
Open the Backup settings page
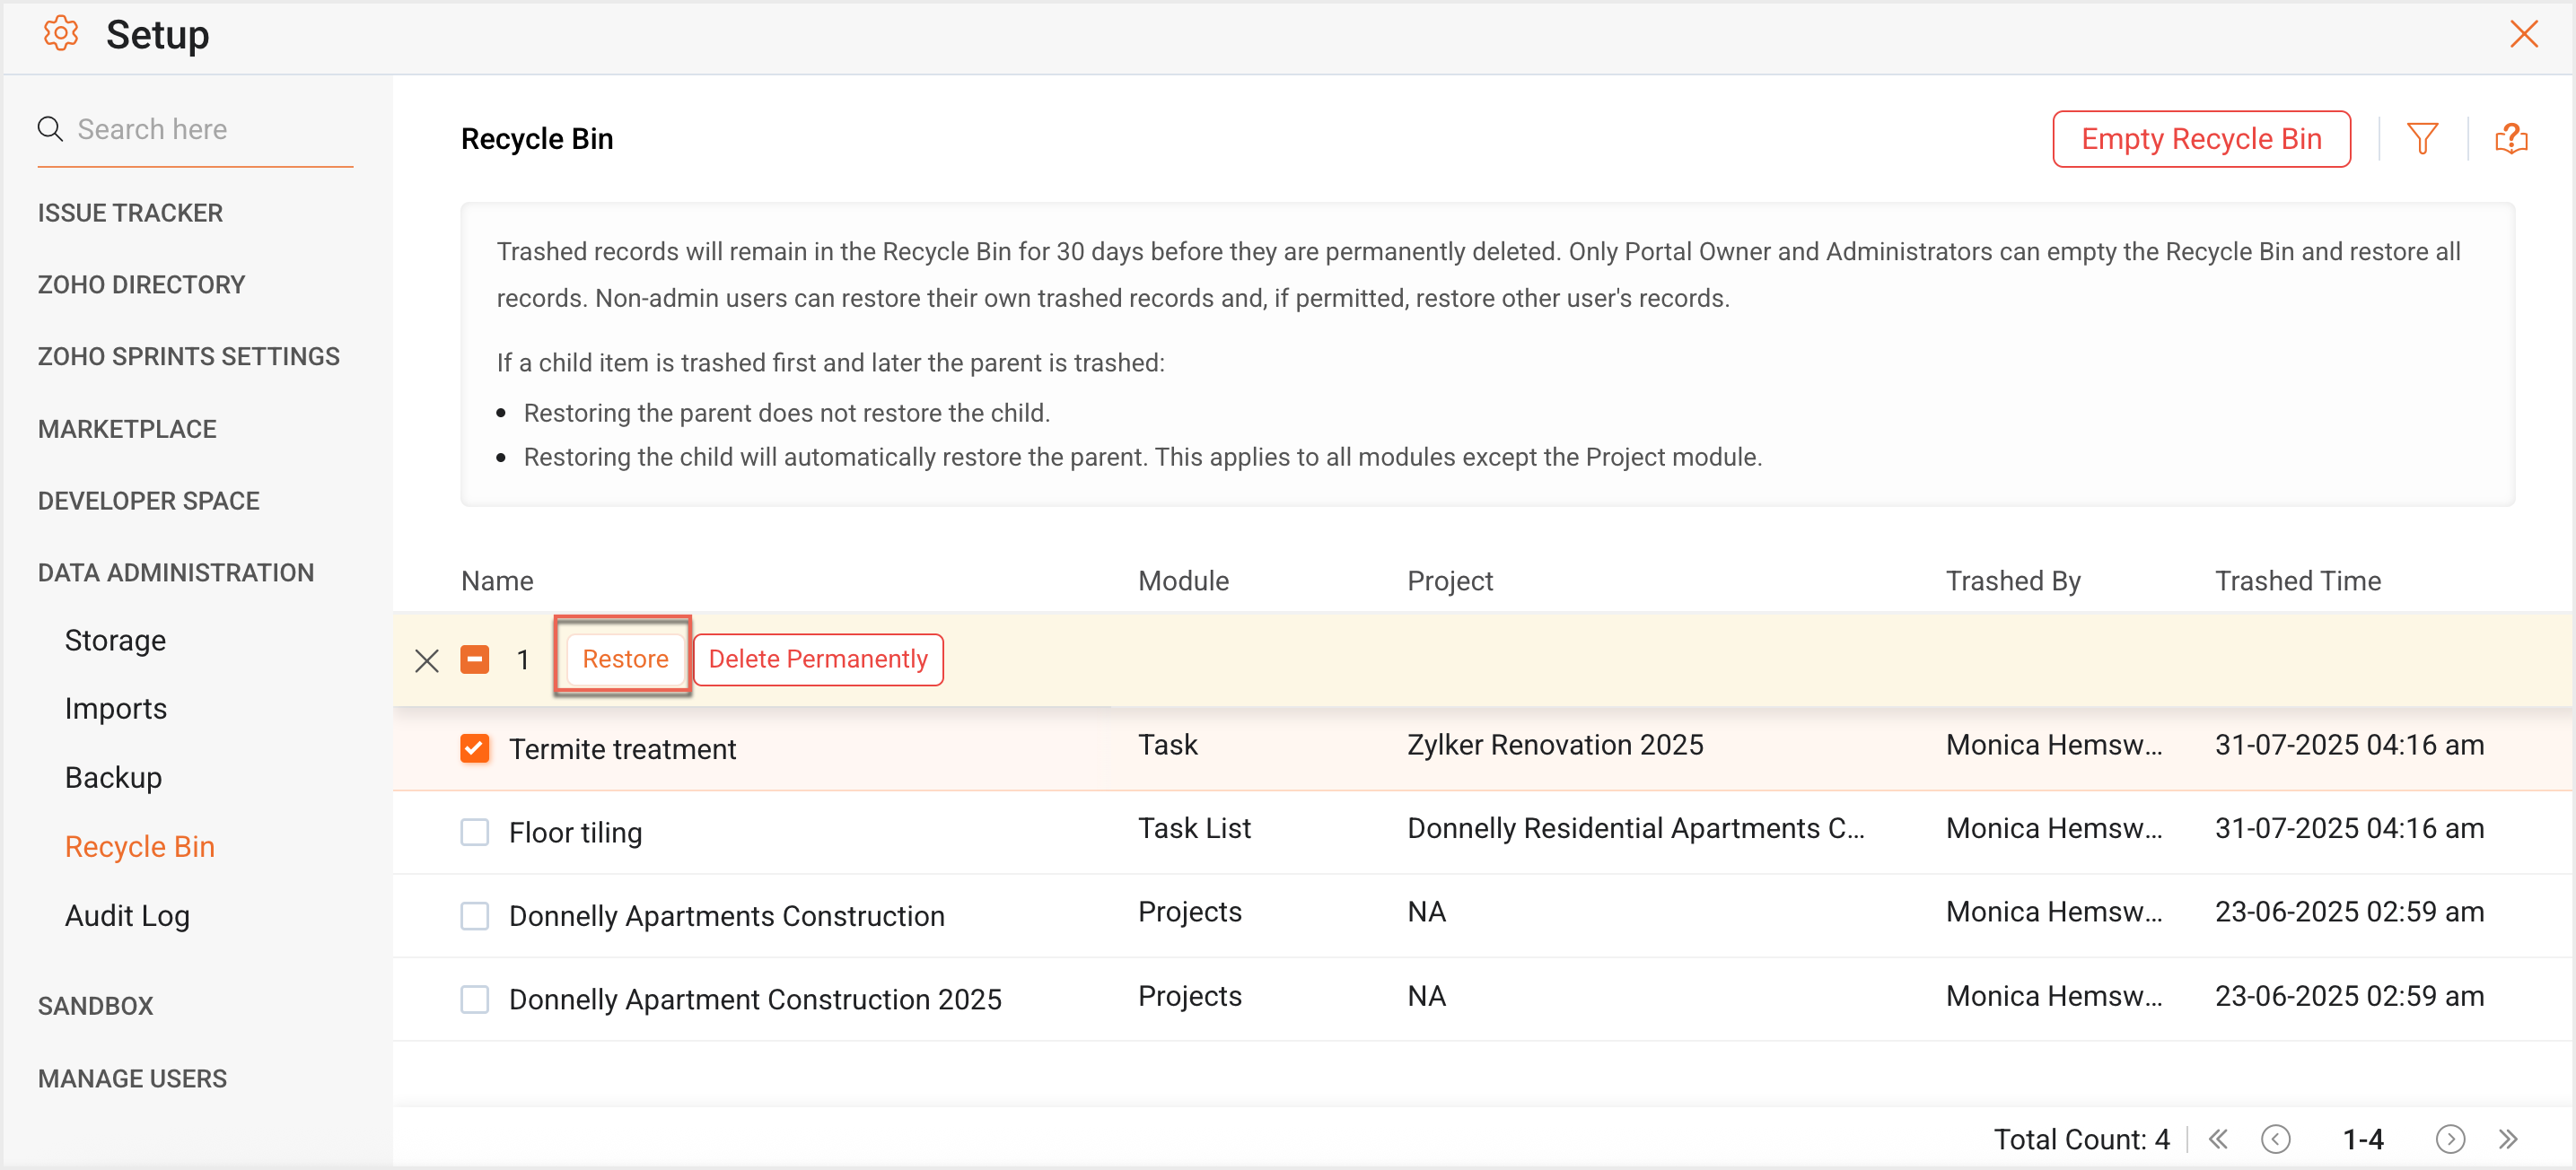tap(113, 777)
